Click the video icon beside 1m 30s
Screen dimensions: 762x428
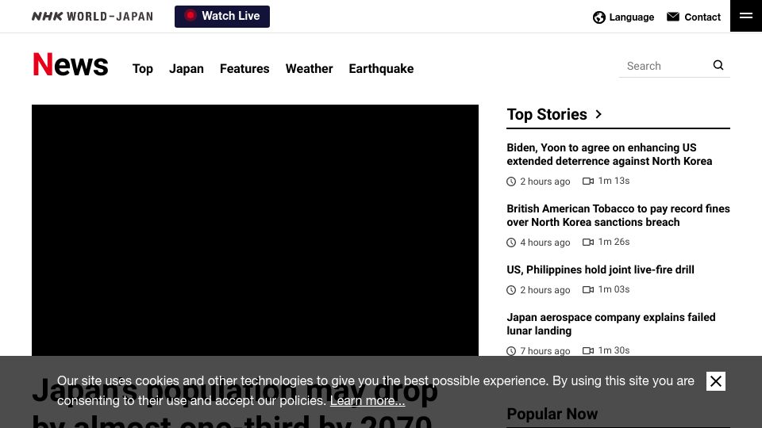click(x=588, y=351)
